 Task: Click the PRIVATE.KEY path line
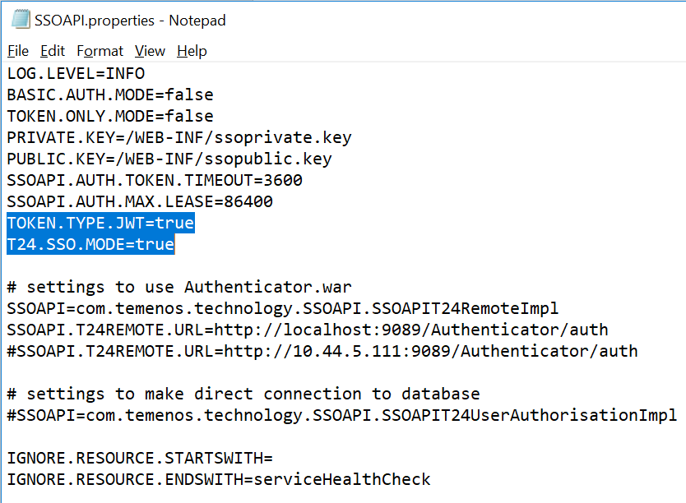click(179, 137)
